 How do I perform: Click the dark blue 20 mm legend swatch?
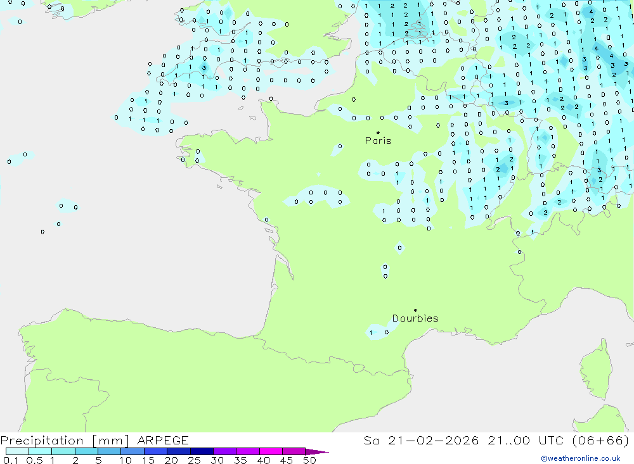tap(179, 451)
